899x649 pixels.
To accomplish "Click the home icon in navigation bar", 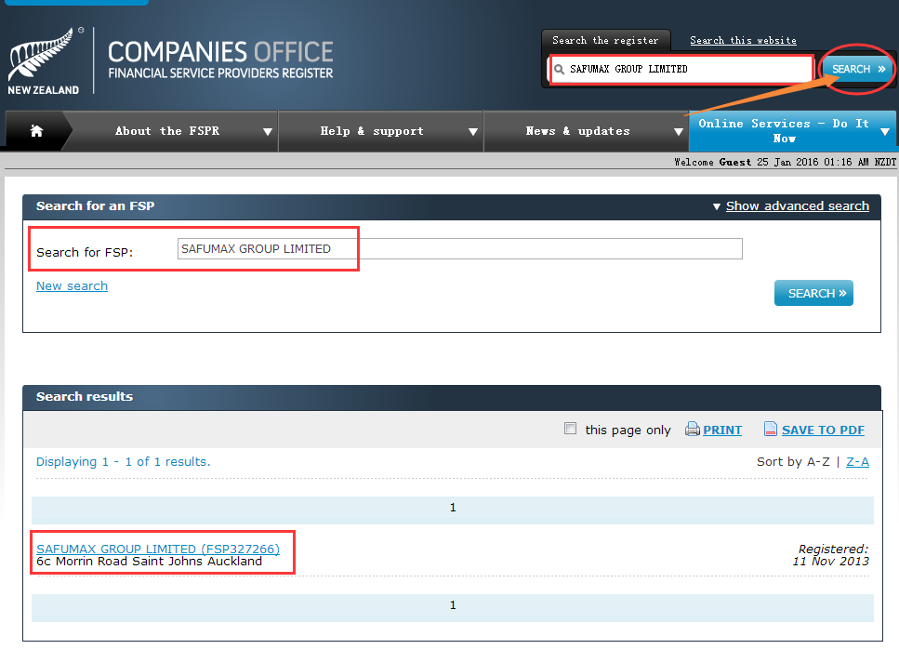I will click(x=36, y=131).
